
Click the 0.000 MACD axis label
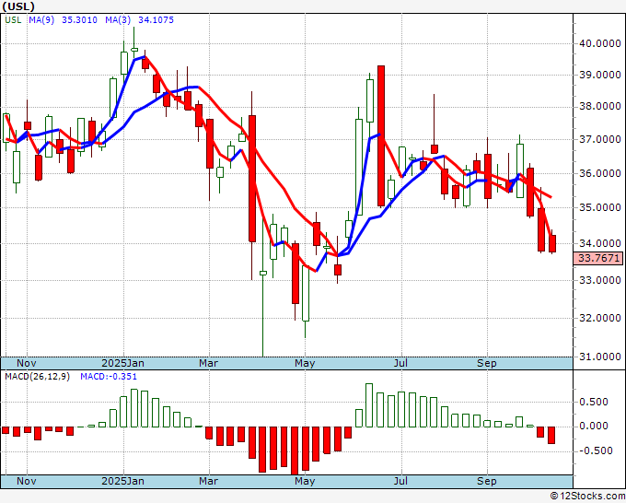click(x=594, y=426)
